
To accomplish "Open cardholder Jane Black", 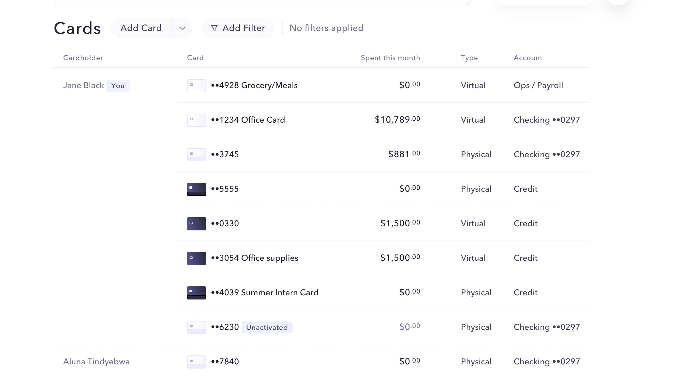I will pyautogui.click(x=83, y=85).
